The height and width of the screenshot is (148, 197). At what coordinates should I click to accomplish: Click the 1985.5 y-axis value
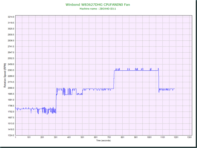pyautogui.click(x=11, y=94)
